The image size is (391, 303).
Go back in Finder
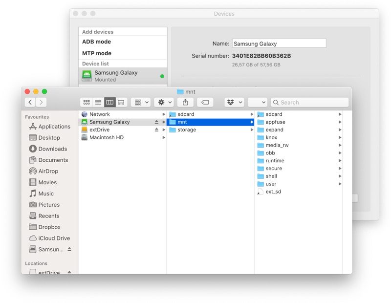pos(30,102)
